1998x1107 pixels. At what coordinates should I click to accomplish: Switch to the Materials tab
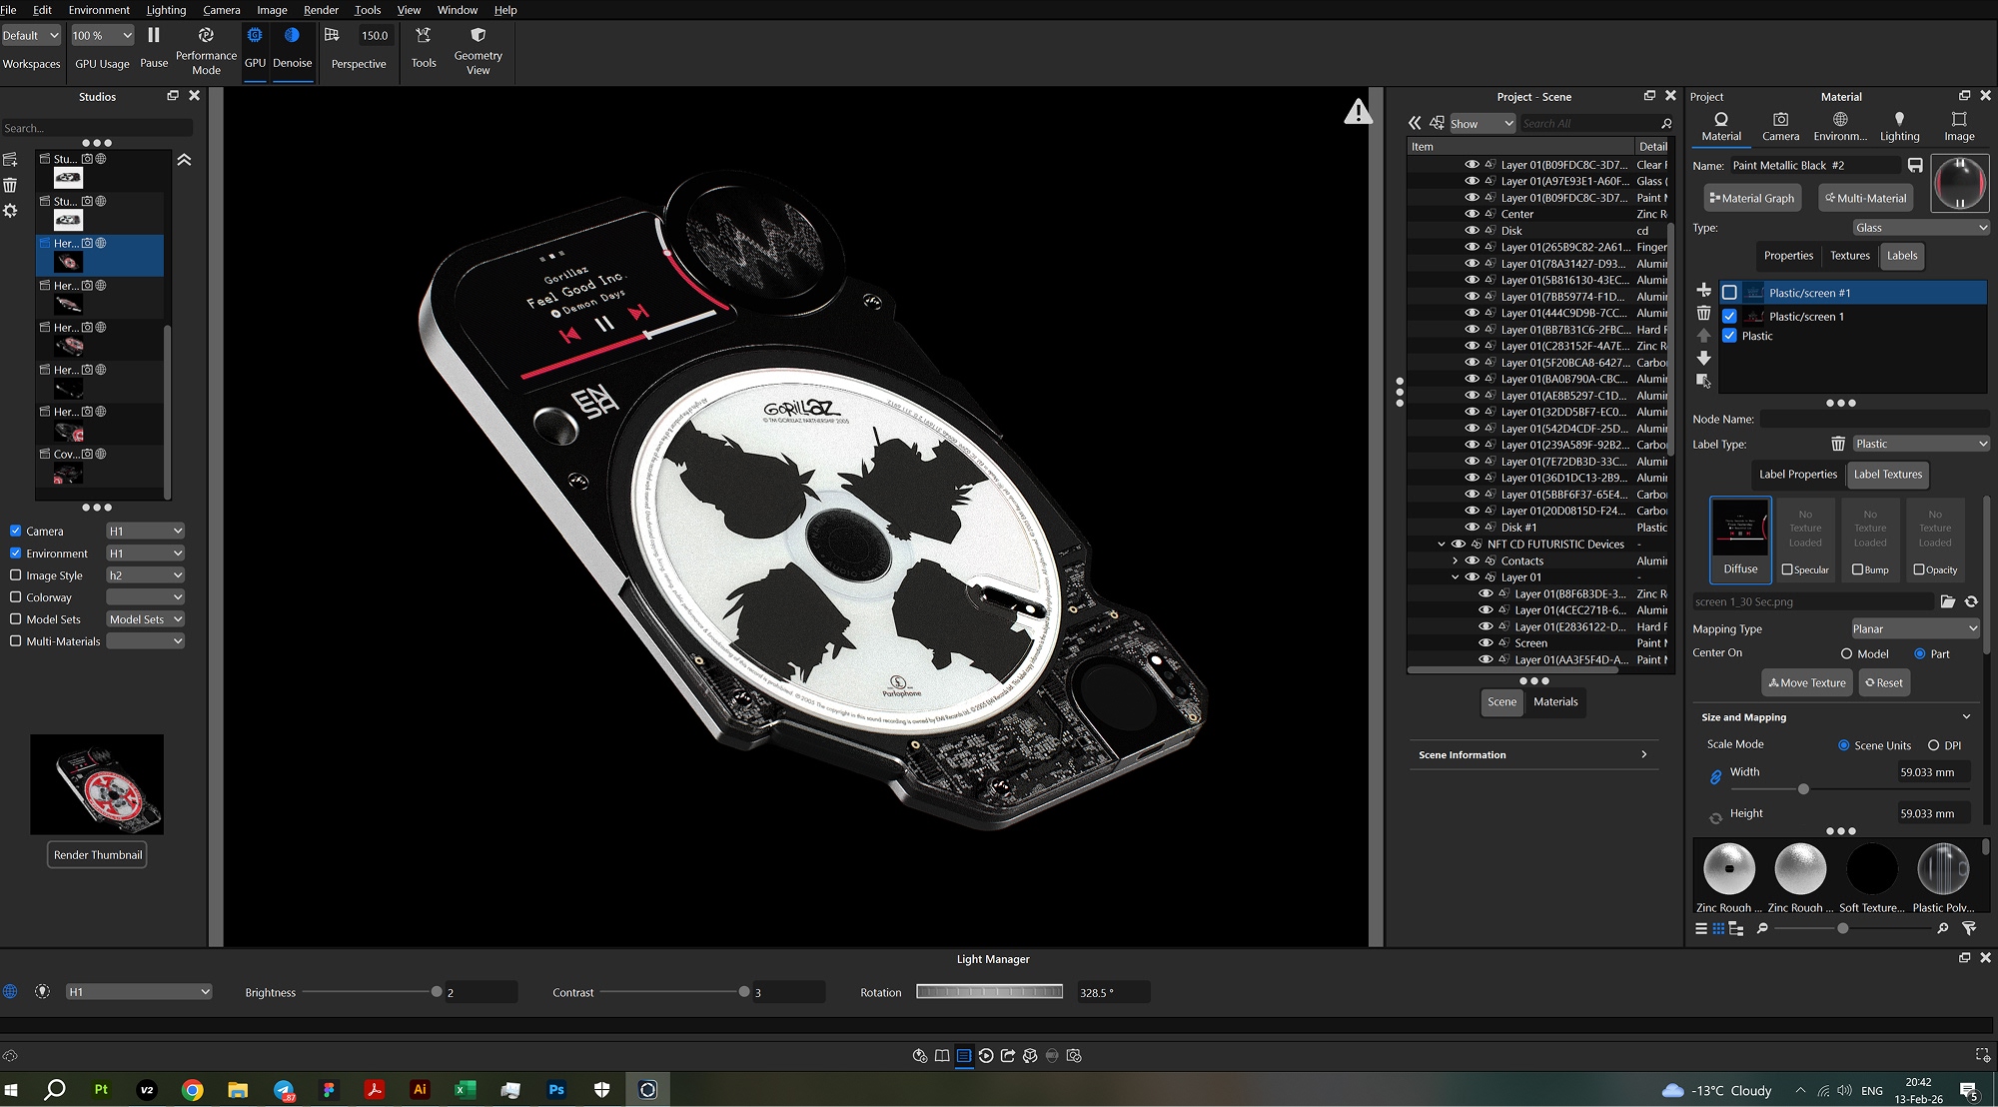click(1555, 702)
